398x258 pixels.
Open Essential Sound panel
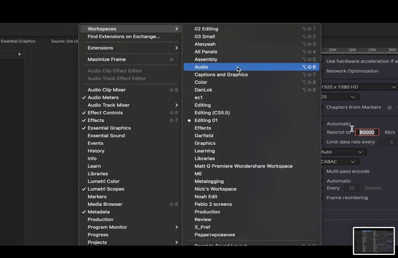pos(131,135)
